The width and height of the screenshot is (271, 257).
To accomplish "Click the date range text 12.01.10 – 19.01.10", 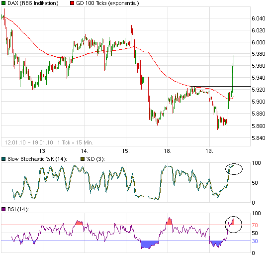I will click(29, 142).
